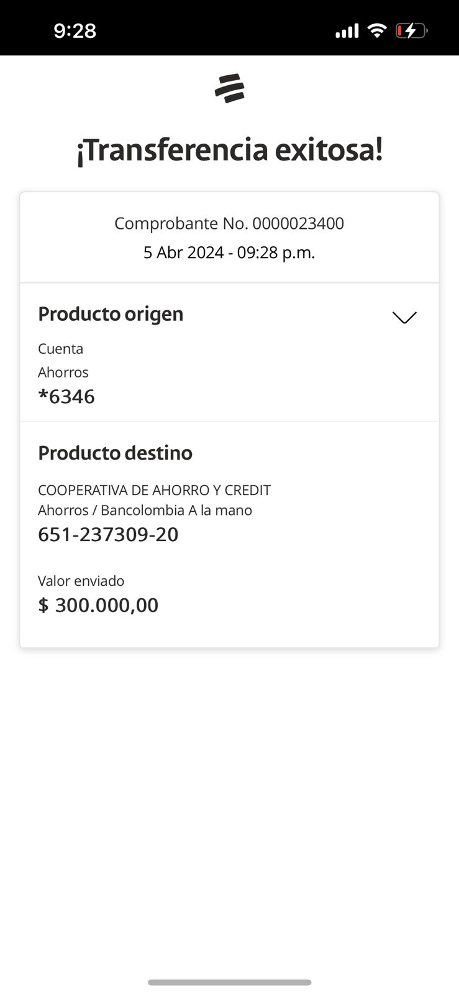Tap the cellular signal bars icon
The height and width of the screenshot is (995, 459).
click(x=347, y=30)
